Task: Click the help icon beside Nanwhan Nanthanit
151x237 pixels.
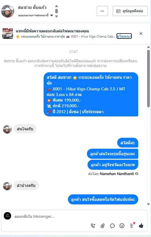Action: (x=136, y=174)
